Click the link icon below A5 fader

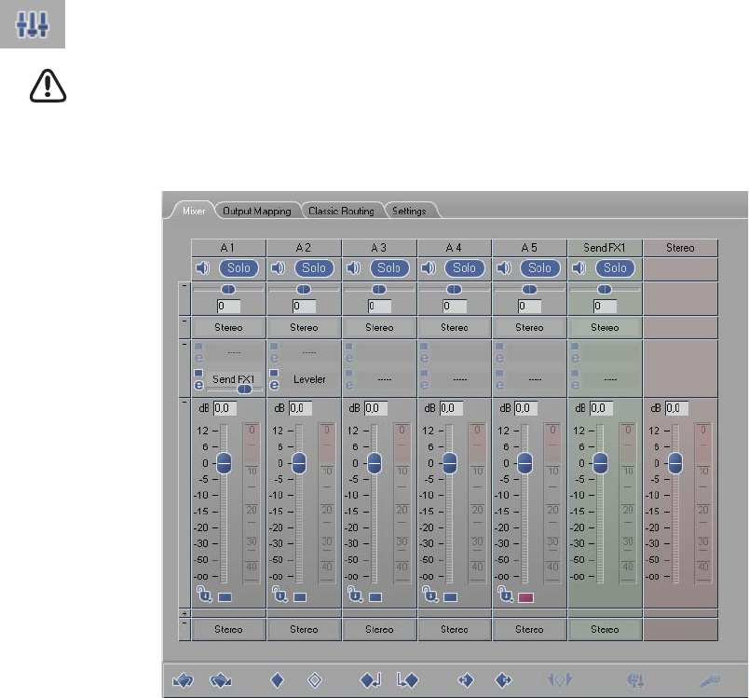tap(505, 595)
